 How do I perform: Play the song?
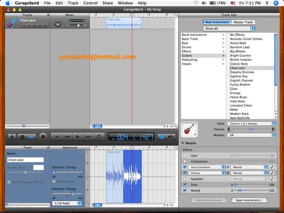coord(78,137)
